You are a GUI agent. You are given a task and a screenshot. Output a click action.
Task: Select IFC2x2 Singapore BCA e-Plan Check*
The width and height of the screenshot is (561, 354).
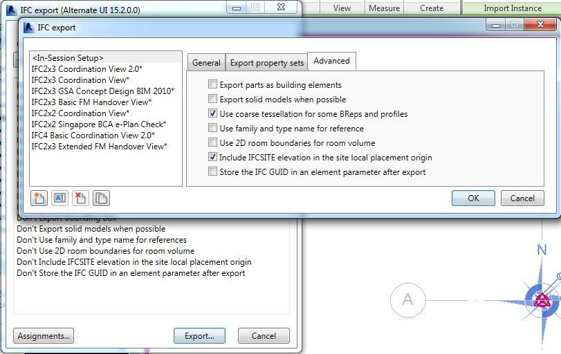click(106, 124)
